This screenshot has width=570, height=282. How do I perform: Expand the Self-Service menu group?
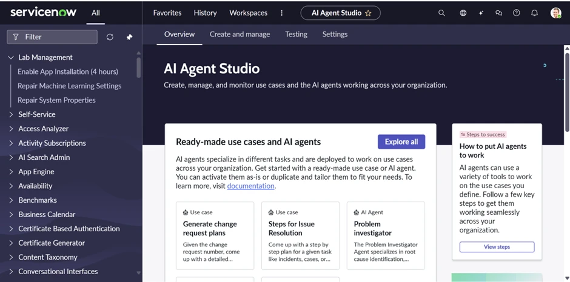pos(11,114)
